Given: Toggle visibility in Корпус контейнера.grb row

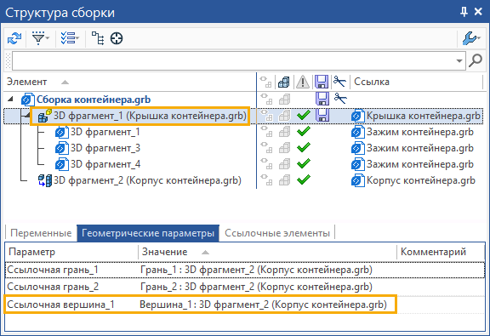Looking at the screenshot, I should pos(266,180).
